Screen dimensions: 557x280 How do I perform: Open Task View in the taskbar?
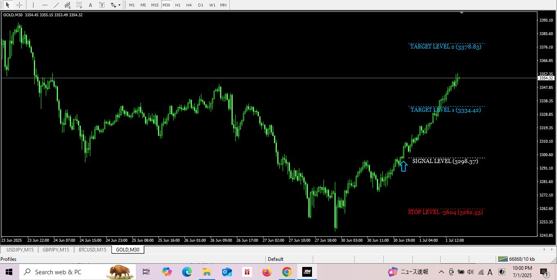click(146, 272)
